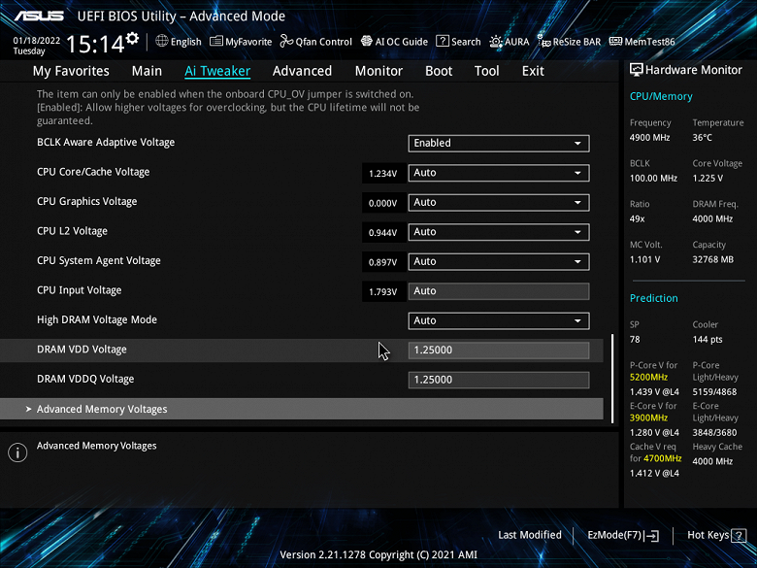Viewport: 757px width, 568px height.
Task: Click the Hot Keys question mark icon
Action: click(739, 535)
